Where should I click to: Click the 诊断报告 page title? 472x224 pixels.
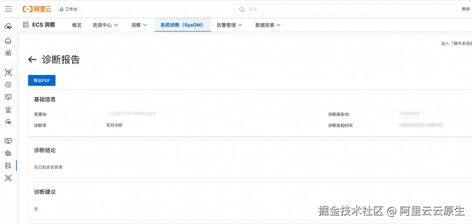[x=61, y=59]
